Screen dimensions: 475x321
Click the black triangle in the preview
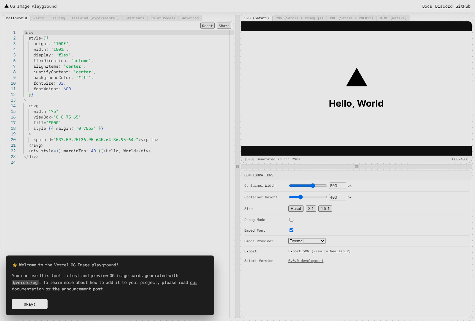[357, 77]
